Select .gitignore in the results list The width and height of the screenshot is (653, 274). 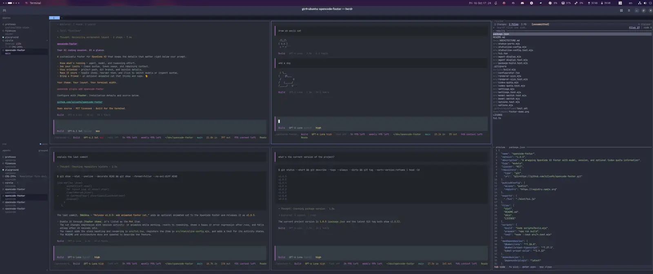500,66
